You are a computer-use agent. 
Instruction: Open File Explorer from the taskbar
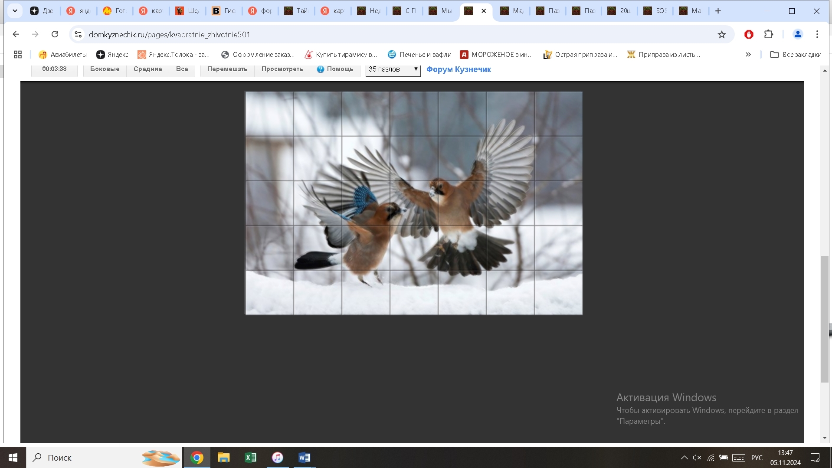tap(224, 458)
